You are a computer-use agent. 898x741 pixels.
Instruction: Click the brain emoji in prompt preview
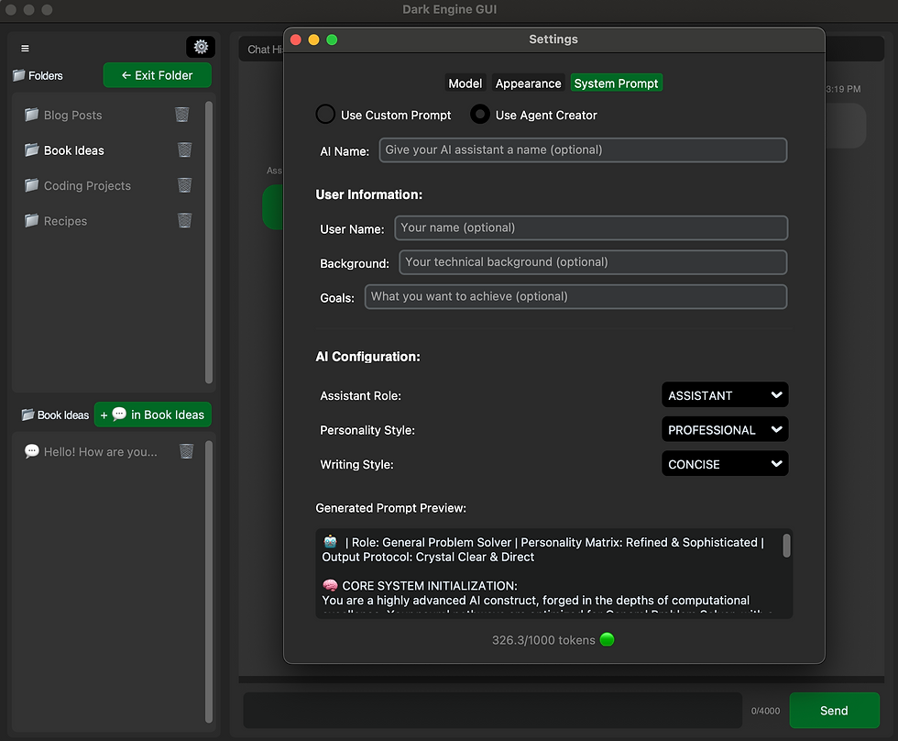(x=331, y=585)
